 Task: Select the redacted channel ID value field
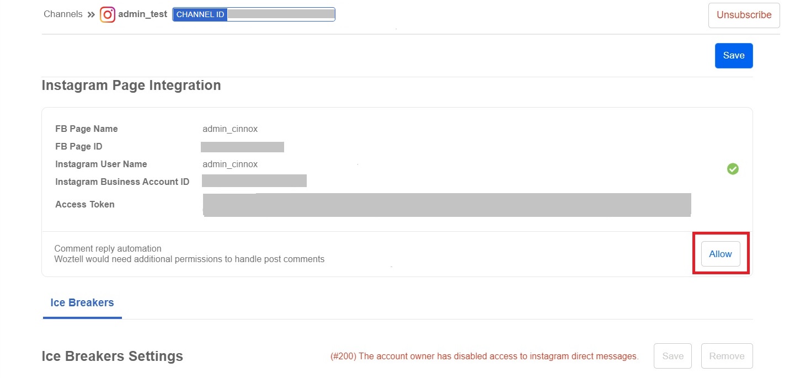(281, 15)
